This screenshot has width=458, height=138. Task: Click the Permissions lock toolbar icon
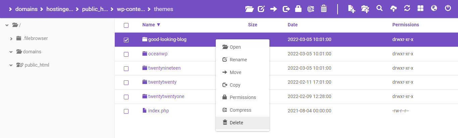click(298, 9)
